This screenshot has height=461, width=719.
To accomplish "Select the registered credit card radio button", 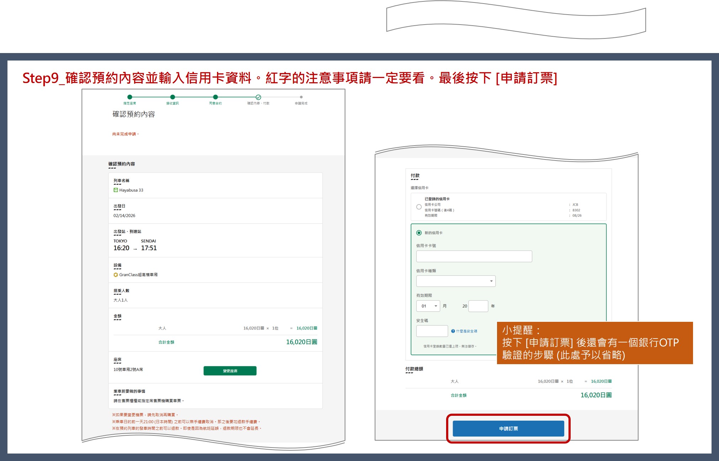I will (x=419, y=207).
